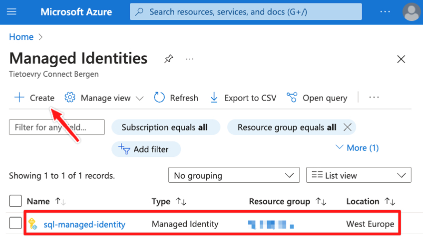Viewport: 423px width, 246px height.
Task: Click the Managed Identity type cell
Action: (185, 224)
